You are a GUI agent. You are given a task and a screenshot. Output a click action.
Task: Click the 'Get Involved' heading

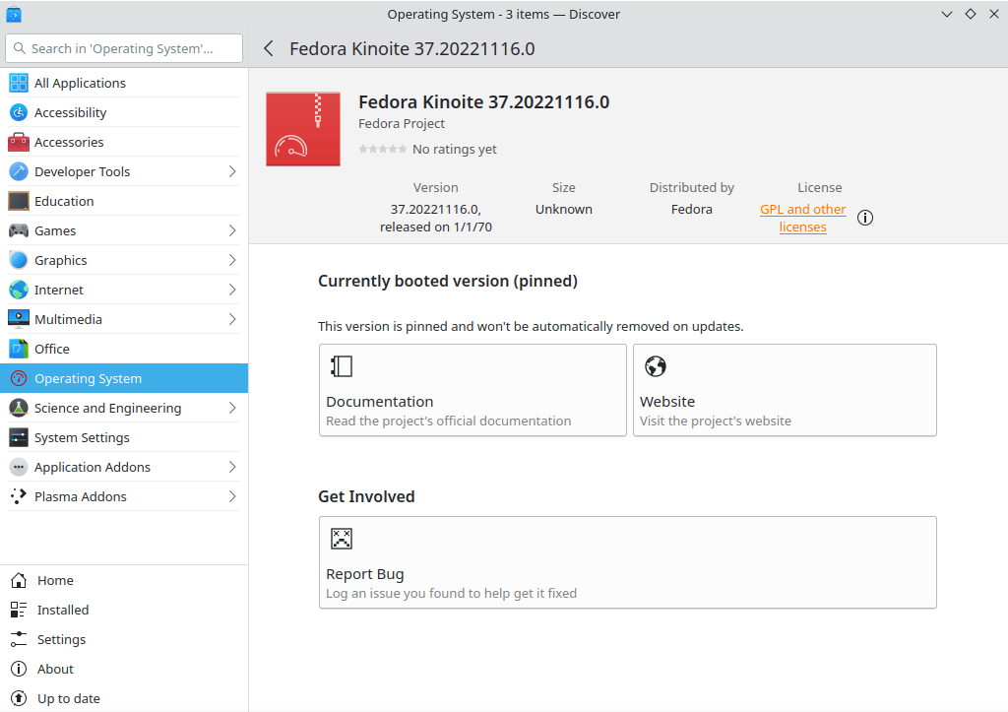coord(366,496)
